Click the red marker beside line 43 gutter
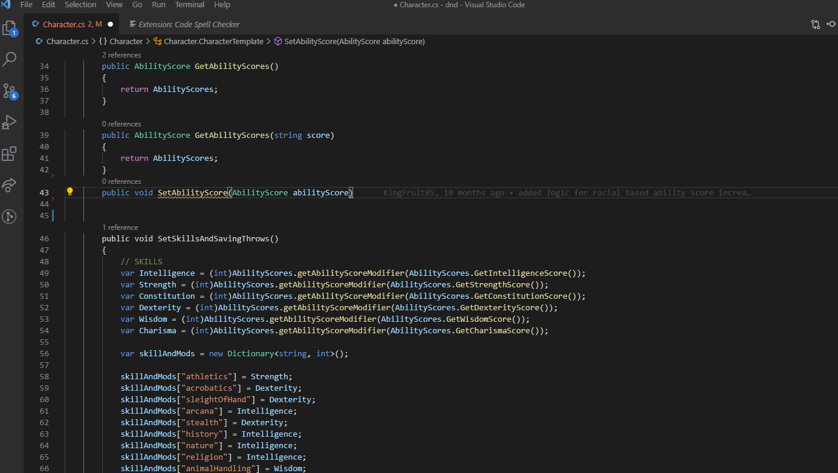The image size is (838, 473). click(x=53, y=198)
